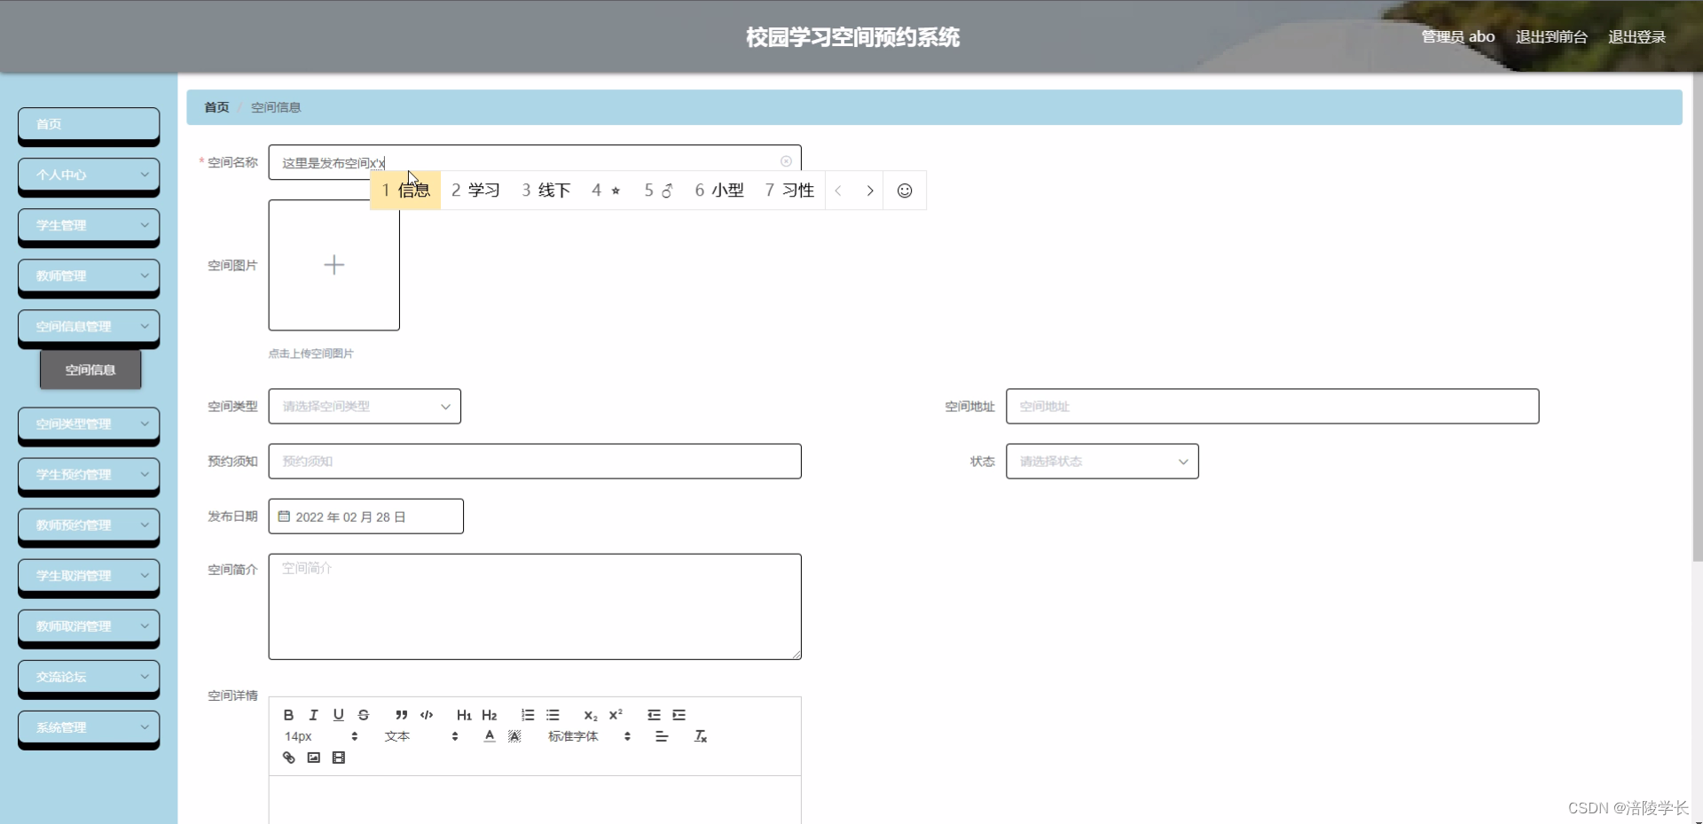Expand the 交流论坛 sidebar menu

pos(88,677)
